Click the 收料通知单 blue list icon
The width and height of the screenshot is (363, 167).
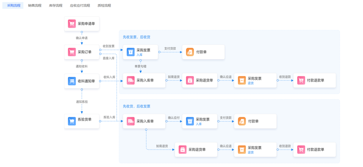coord(72,81)
